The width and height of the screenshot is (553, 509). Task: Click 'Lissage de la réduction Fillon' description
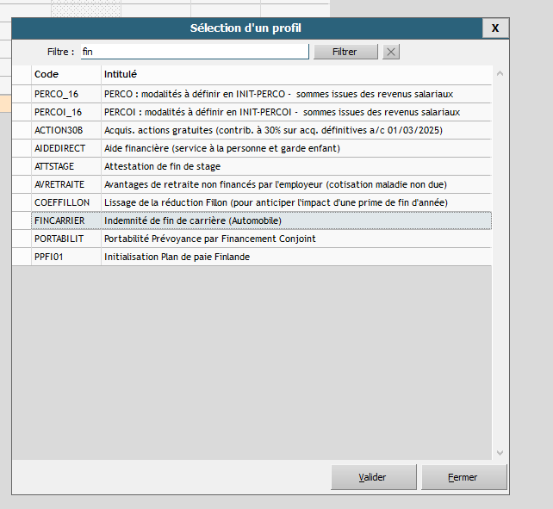276,202
